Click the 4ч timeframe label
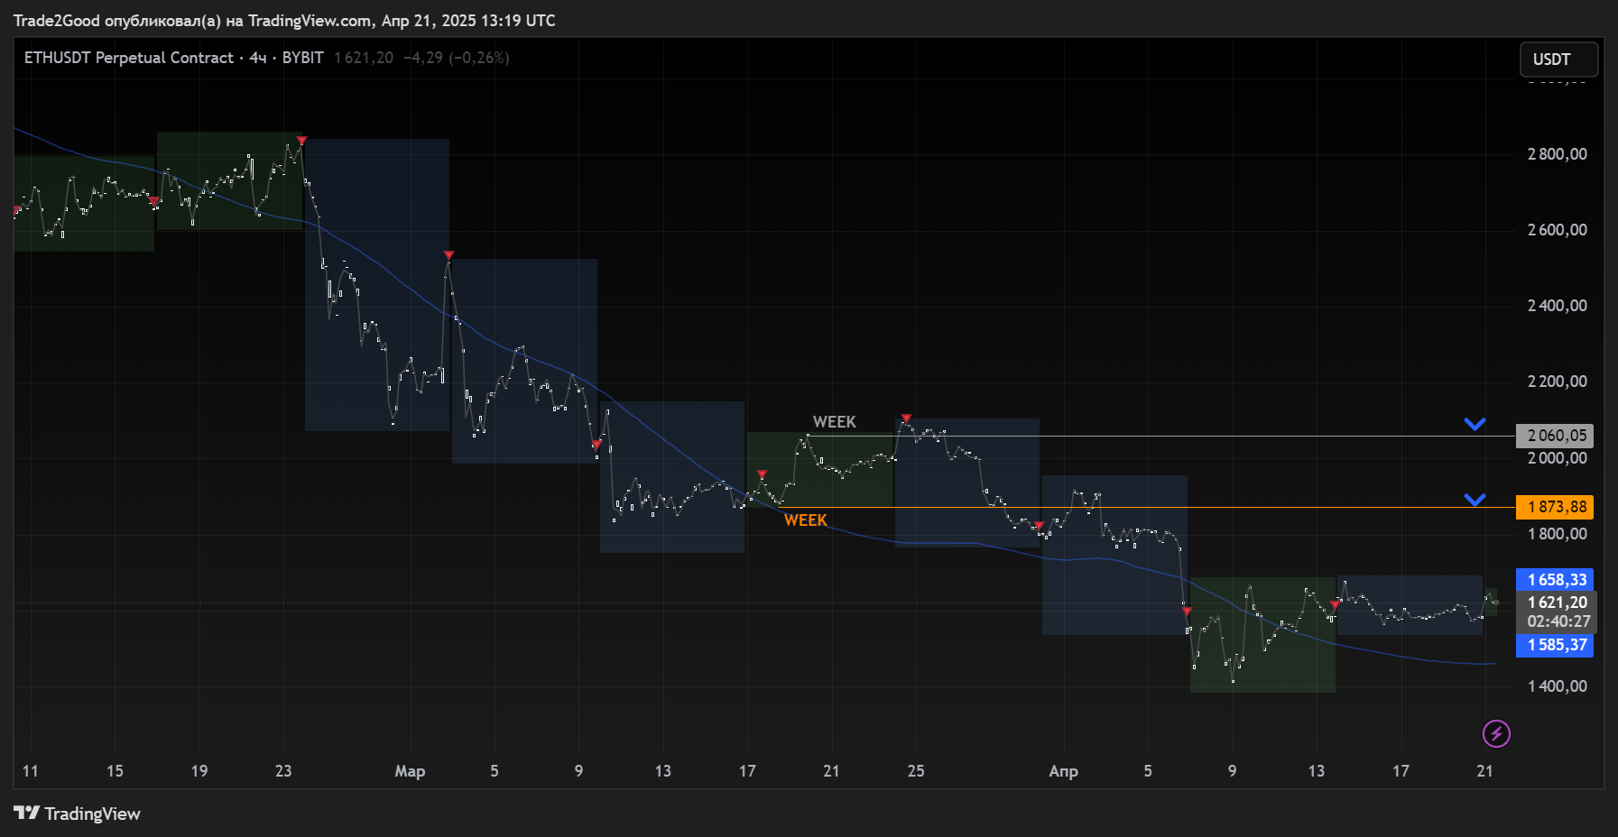 [258, 58]
